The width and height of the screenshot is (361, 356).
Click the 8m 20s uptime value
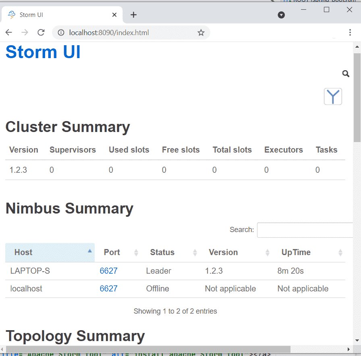tap(290, 271)
